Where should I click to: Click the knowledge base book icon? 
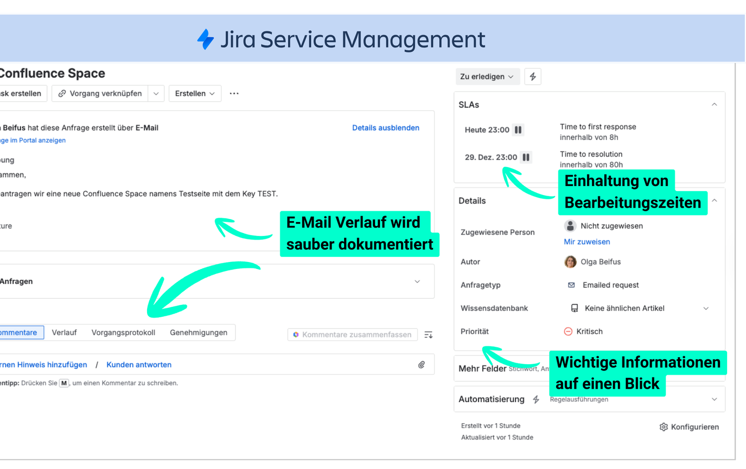pyautogui.click(x=574, y=308)
